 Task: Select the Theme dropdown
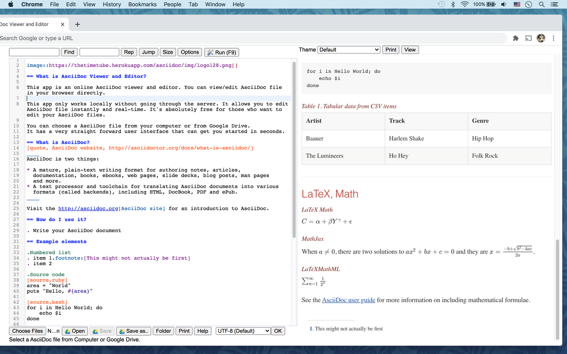(x=349, y=50)
